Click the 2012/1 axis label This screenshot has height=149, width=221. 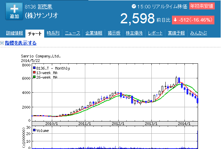118,124
